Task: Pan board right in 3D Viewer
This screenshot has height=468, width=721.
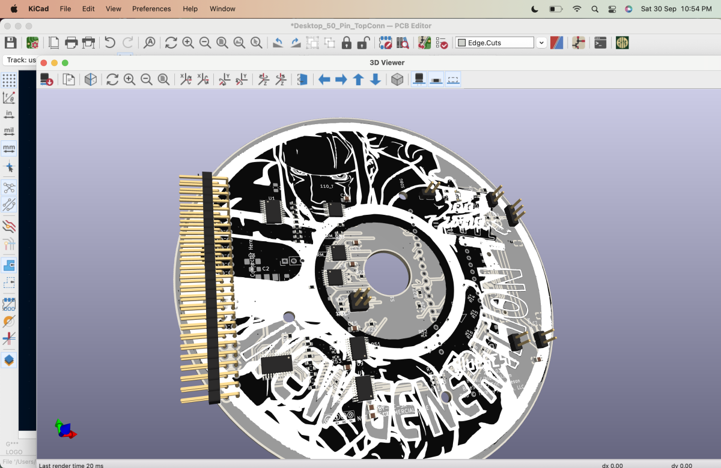Action: point(341,79)
